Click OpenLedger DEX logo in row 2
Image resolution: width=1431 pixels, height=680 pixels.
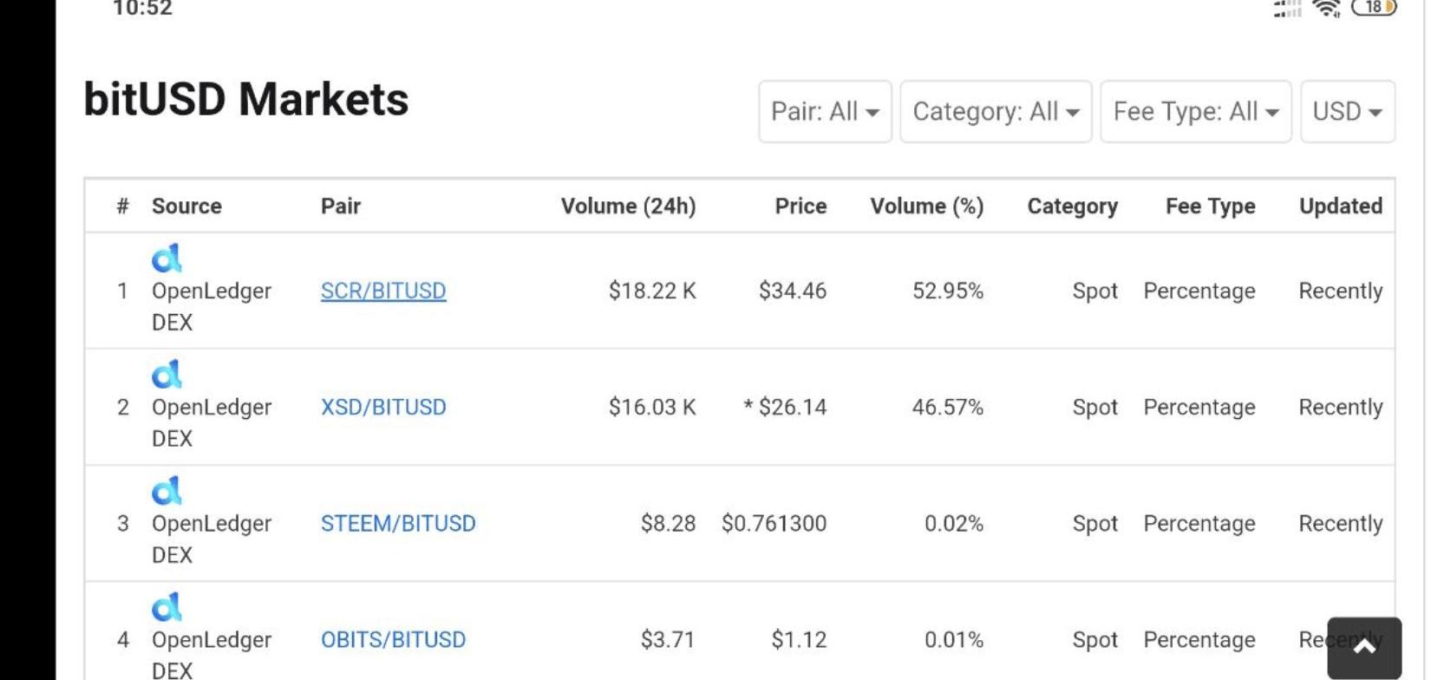(167, 374)
